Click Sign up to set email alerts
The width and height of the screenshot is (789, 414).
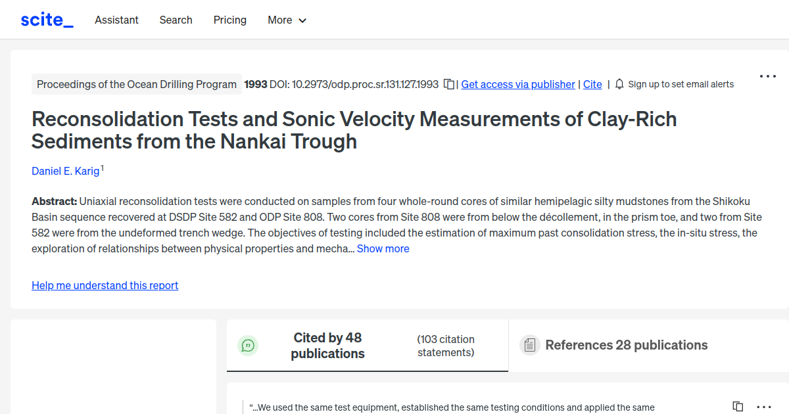pyautogui.click(x=681, y=84)
